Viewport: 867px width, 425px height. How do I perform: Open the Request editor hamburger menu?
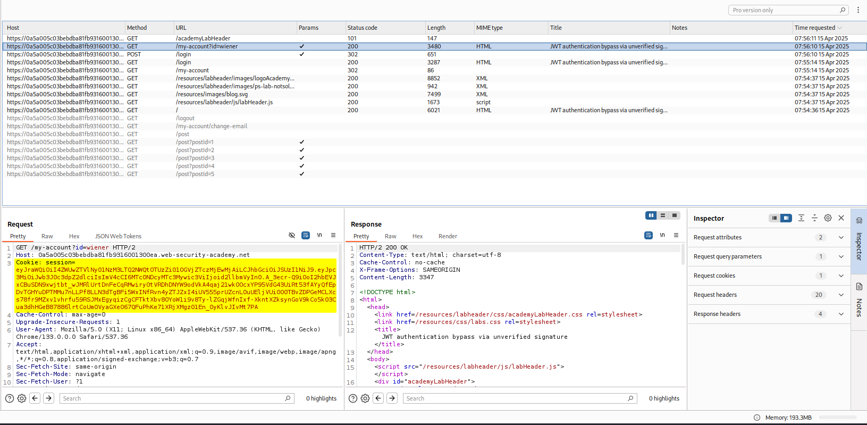333,235
